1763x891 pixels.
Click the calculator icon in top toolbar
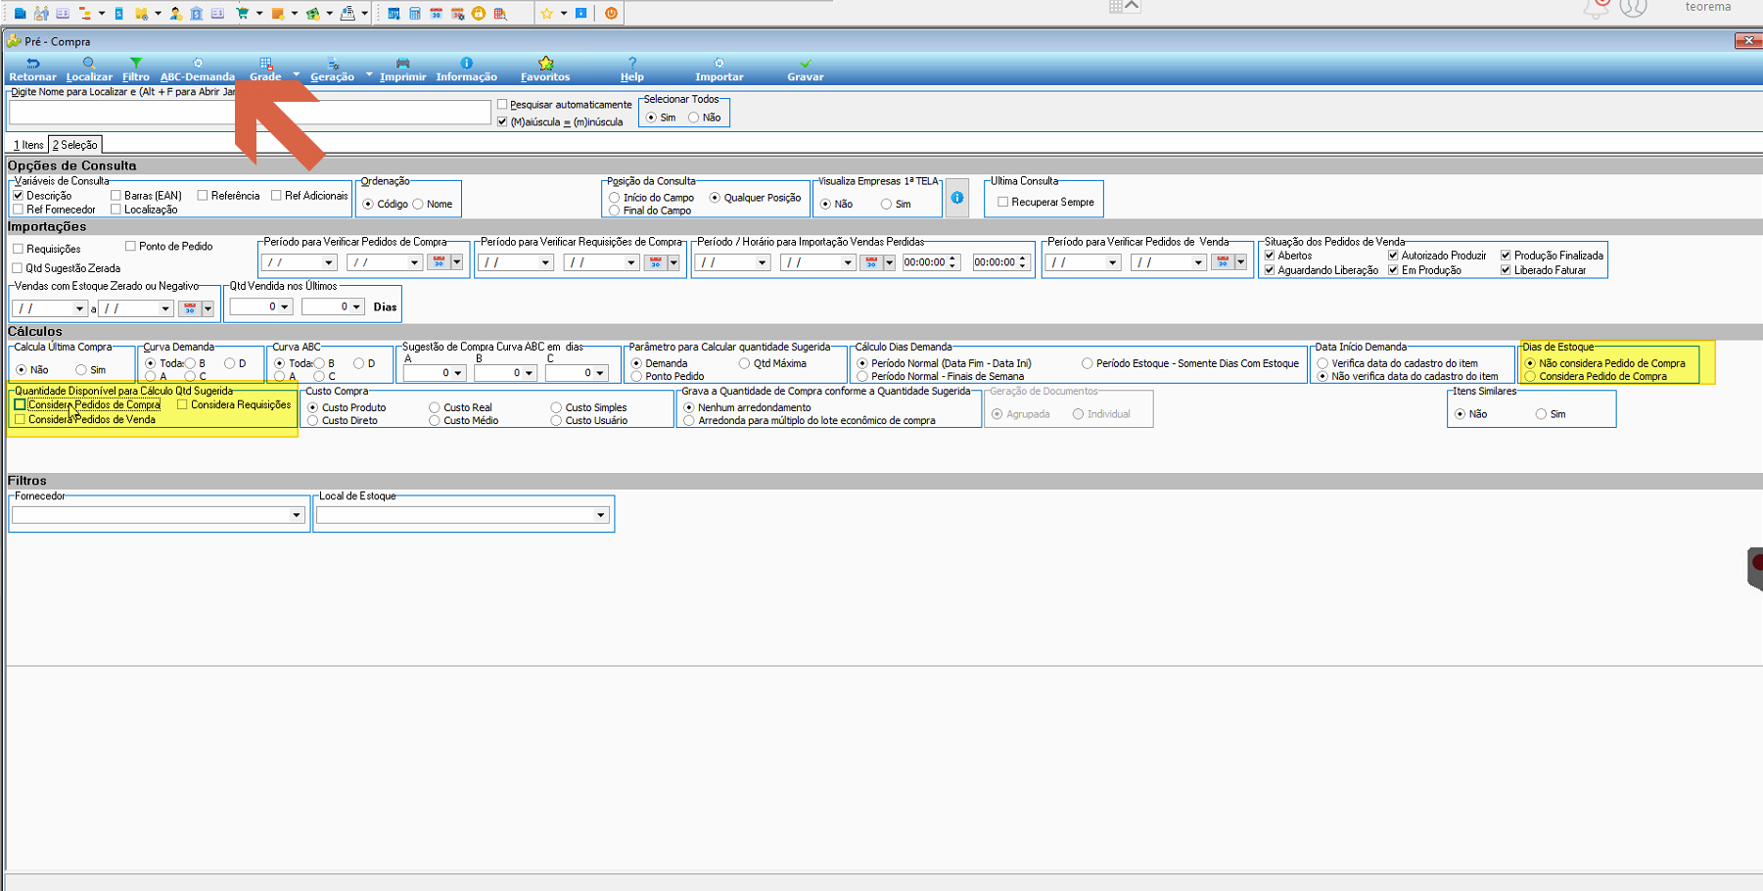click(415, 13)
